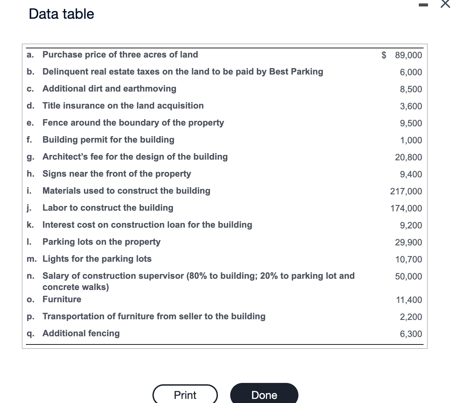Click the Print button
The width and height of the screenshot is (457, 403).
[x=185, y=394]
